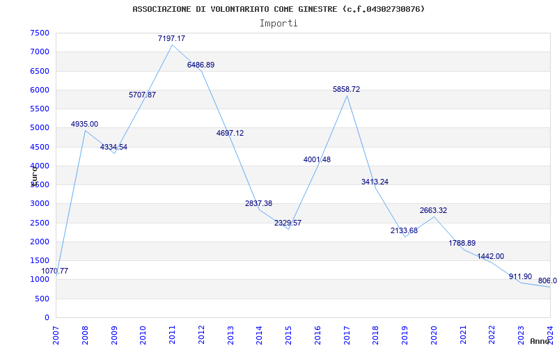This screenshot has height=348, width=557.
Task: Click y-axis value 6000
Action: tap(40, 90)
